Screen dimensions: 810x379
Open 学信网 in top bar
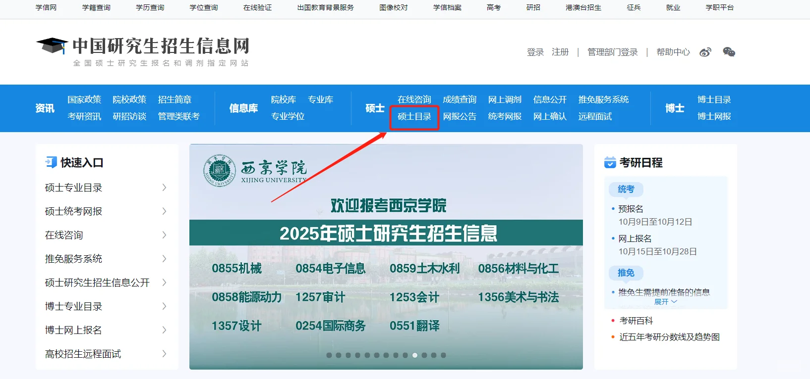46,7
